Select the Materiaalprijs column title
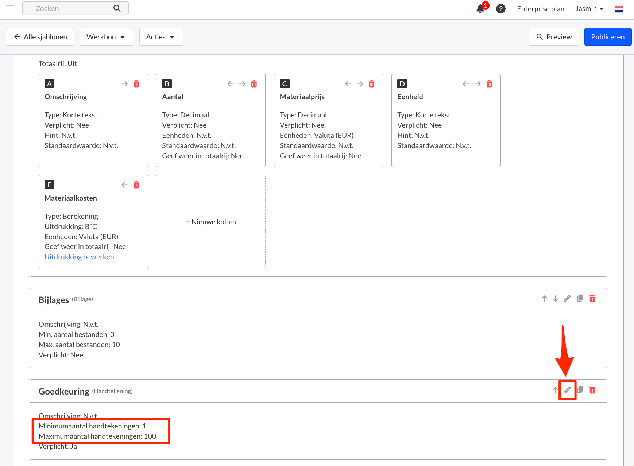This screenshot has width=634, height=466. (x=302, y=97)
